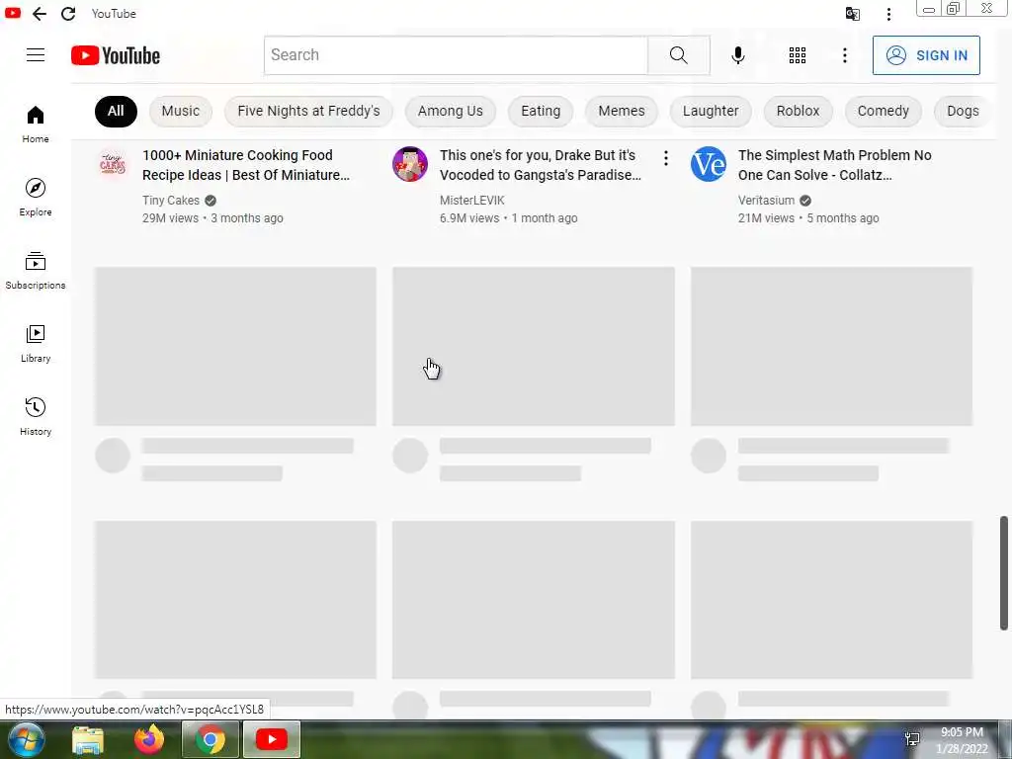This screenshot has width=1012, height=759.
Task: Filter by the Music chip
Action: click(x=181, y=111)
